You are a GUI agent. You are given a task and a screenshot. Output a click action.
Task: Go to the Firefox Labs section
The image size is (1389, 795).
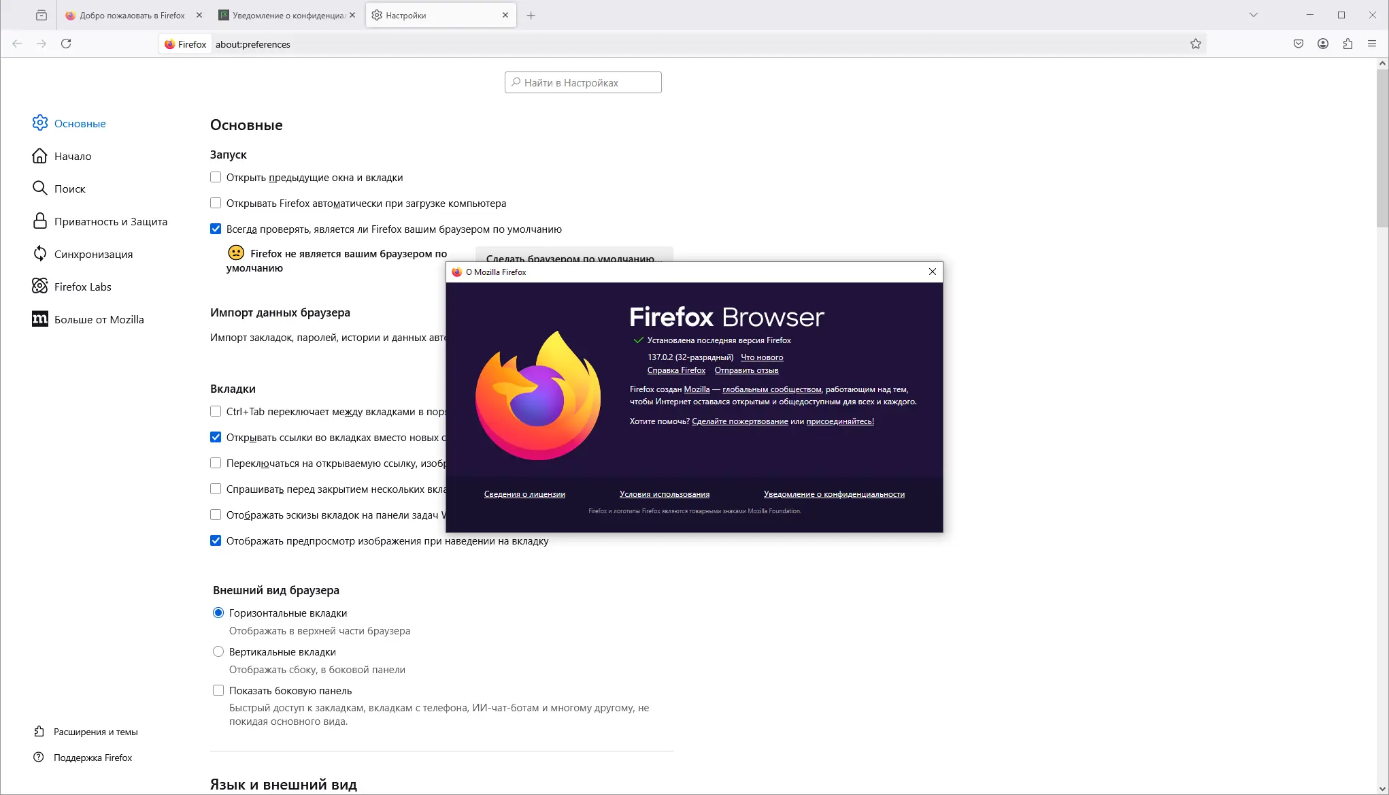82,287
